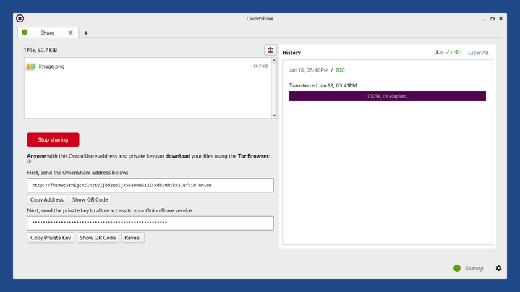Open settings with the gear icon

[498, 268]
